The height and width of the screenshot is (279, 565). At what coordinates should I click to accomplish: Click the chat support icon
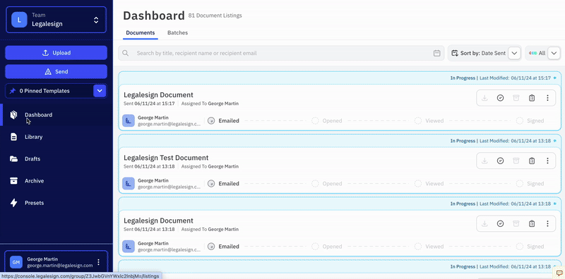559,273
